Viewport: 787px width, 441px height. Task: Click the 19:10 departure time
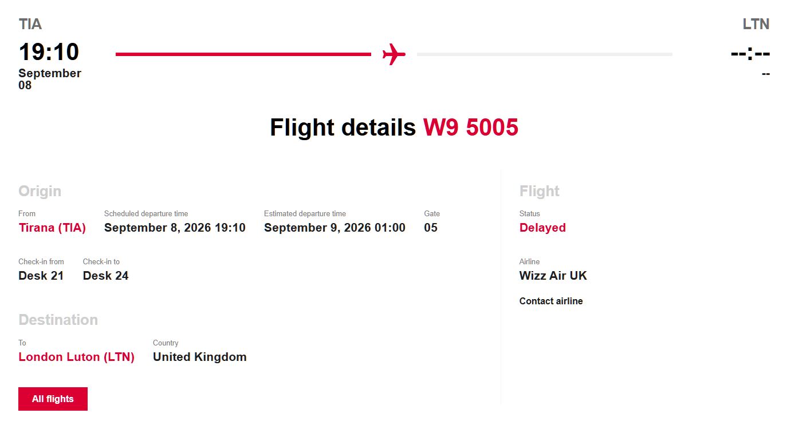tap(49, 51)
